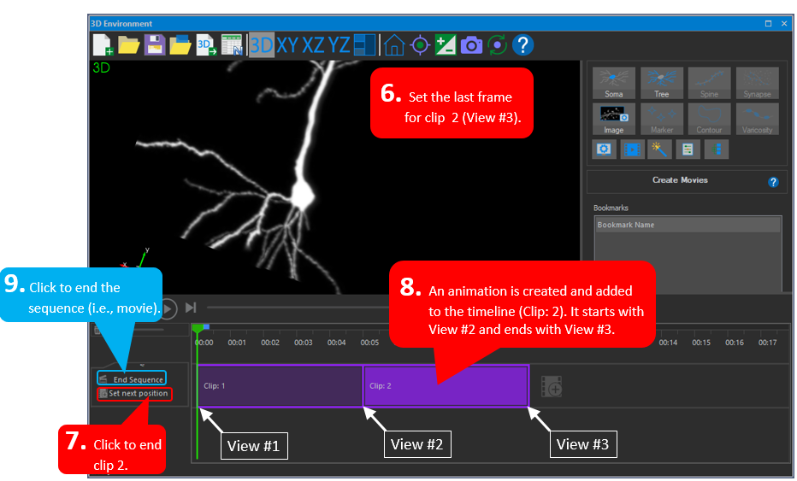Click the export 3D file icon

click(206, 45)
